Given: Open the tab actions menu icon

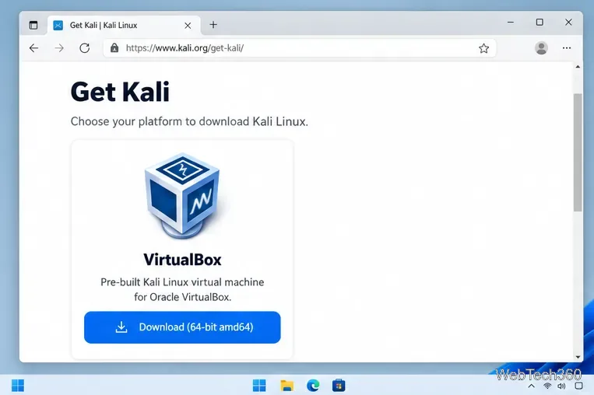Looking at the screenshot, I should 33,26.
